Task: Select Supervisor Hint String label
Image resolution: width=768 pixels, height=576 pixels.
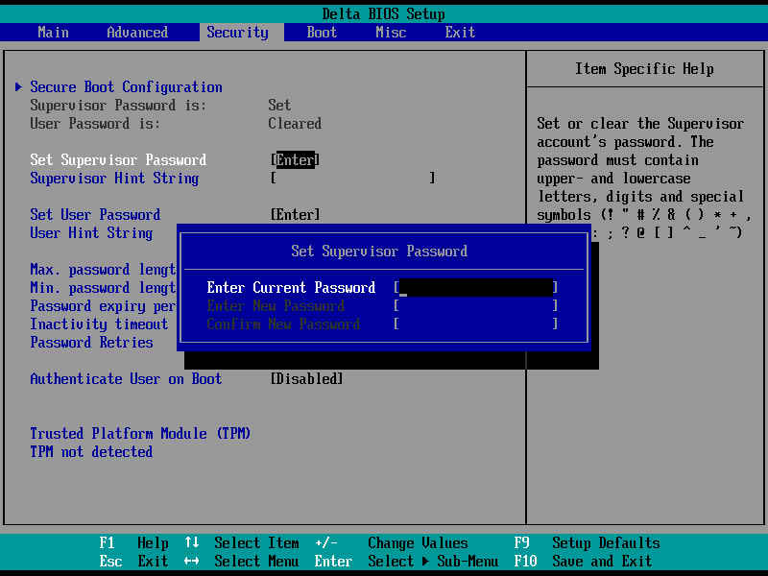Action: [x=114, y=179]
